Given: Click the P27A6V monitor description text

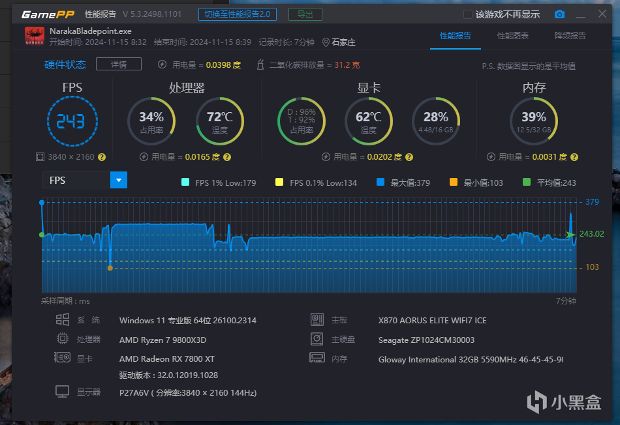Looking at the screenshot, I should tap(188, 392).
